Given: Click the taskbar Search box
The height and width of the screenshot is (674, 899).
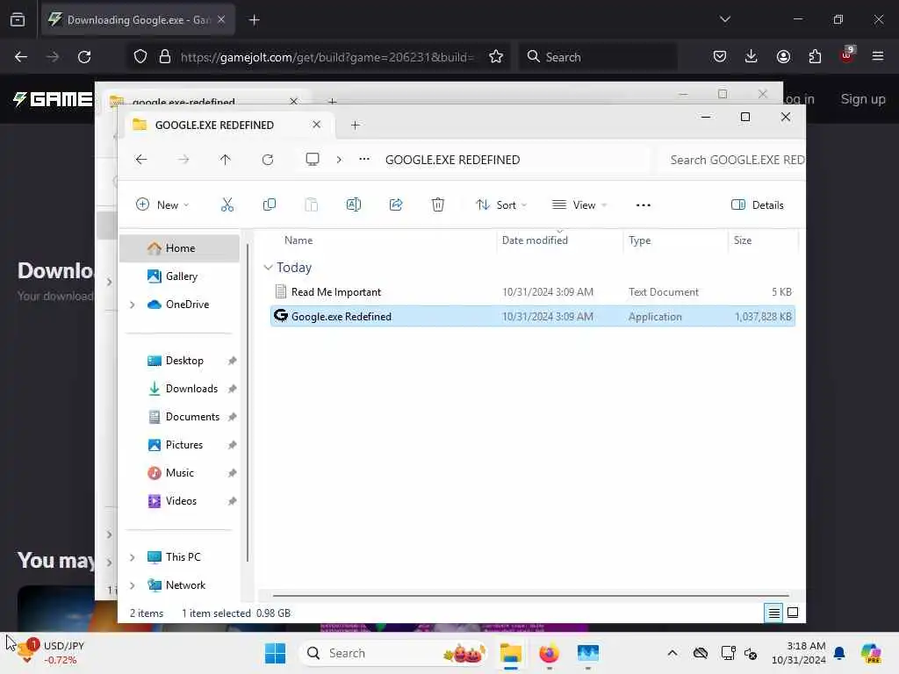Looking at the screenshot, I should tap(394, 653).
